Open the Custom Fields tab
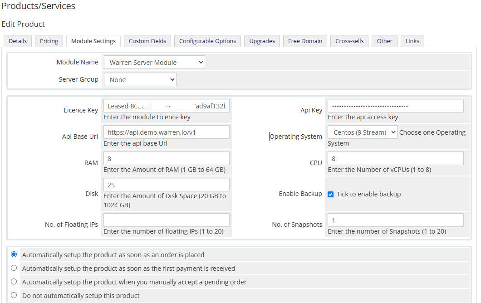The image size is (481, 303). [x=147, y=41]
